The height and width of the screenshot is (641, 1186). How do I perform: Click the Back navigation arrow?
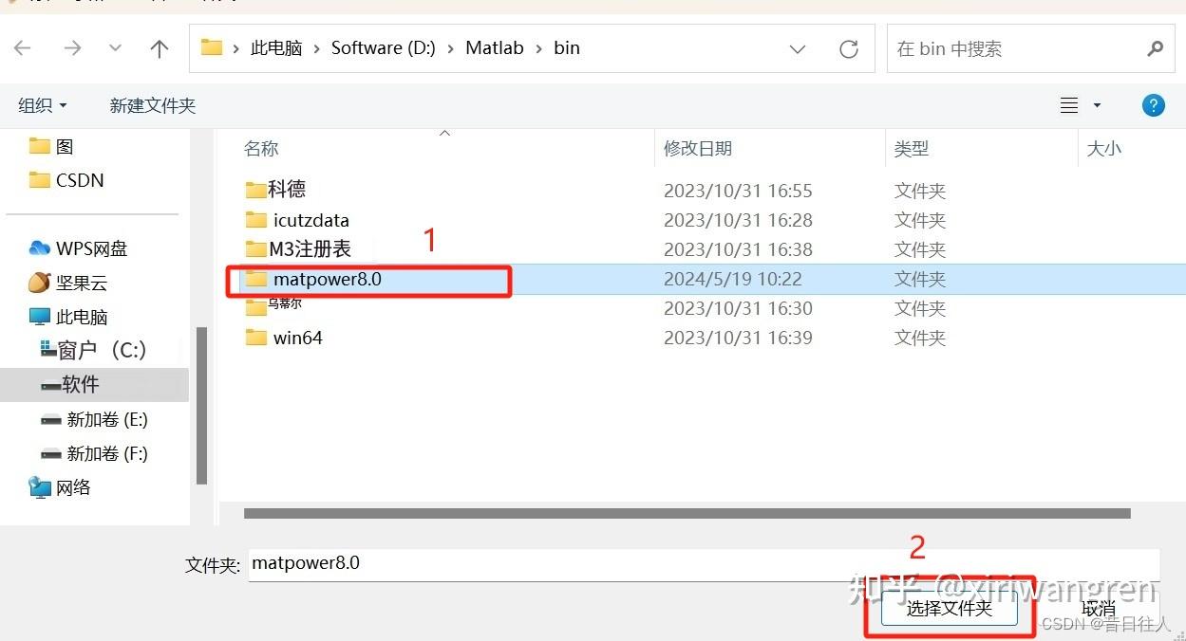[x=22, y=47]
